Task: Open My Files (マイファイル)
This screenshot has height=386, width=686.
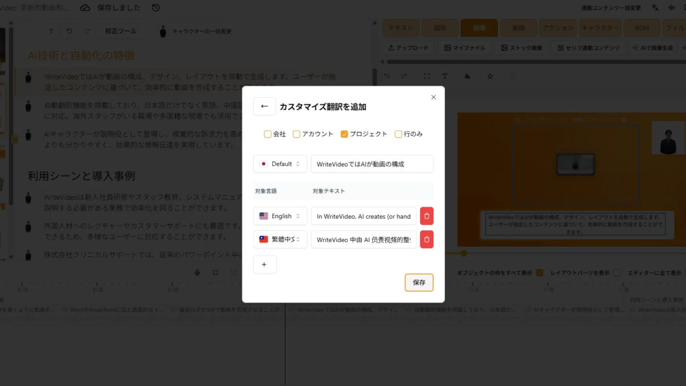Action: click(x=465, y=47)
